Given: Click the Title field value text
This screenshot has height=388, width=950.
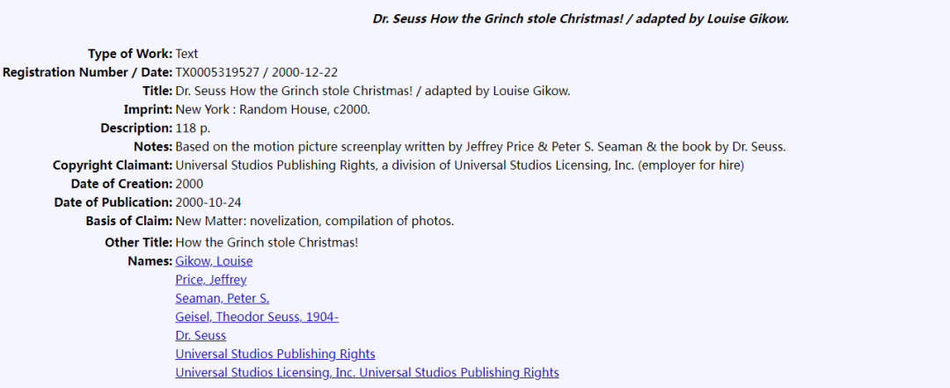Looking at the screenshot, I should click(373, 92).
